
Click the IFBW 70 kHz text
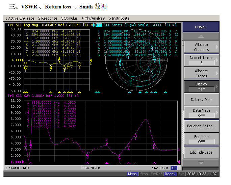[91, 168]
